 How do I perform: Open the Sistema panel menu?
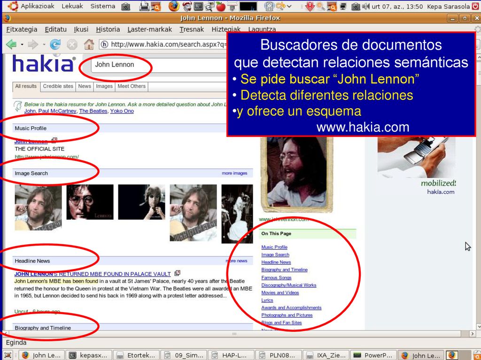[103, 6]
